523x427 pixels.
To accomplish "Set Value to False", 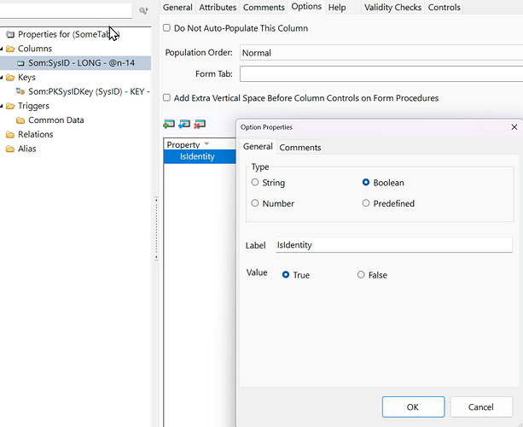I will [361, 275].
